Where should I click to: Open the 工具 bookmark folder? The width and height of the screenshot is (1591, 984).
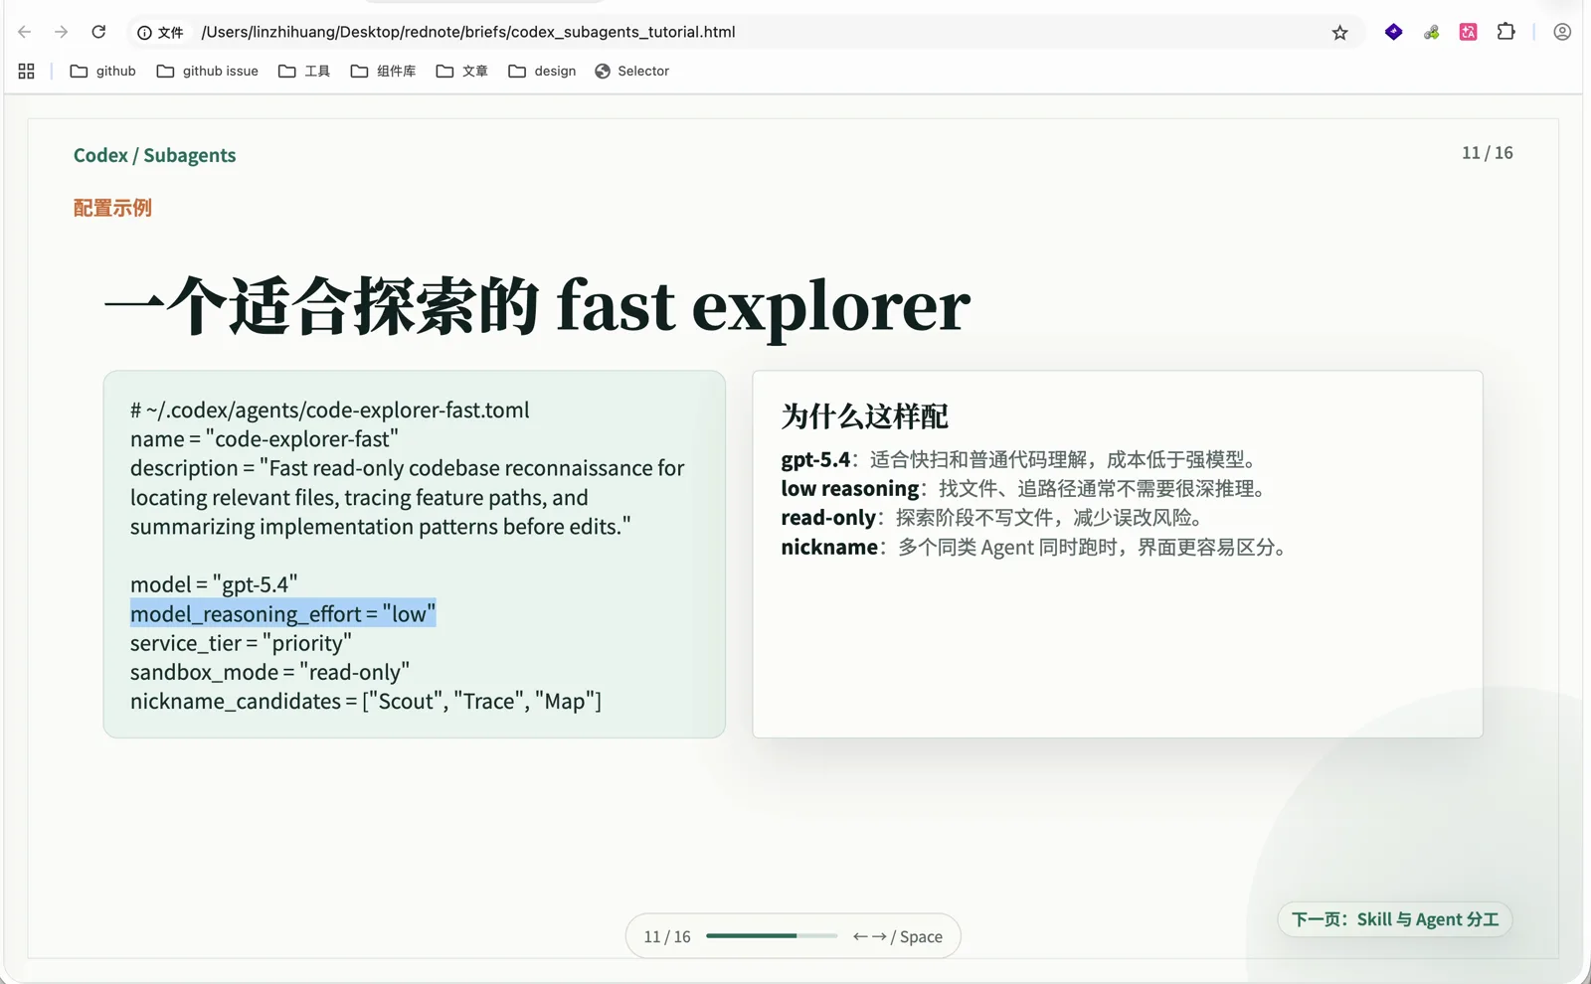coord(304,71)
